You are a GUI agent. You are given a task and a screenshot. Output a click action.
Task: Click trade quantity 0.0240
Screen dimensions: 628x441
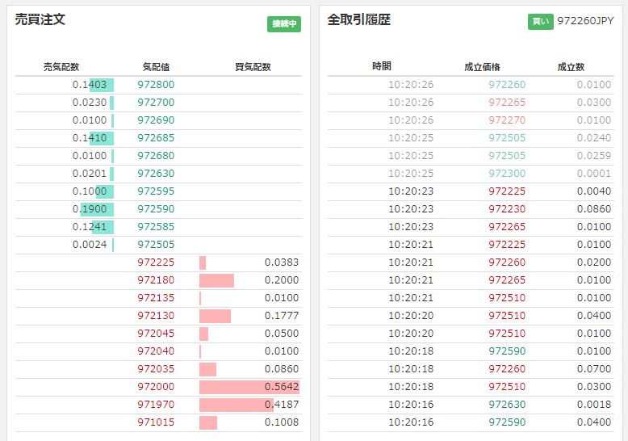tap(594, 138)
